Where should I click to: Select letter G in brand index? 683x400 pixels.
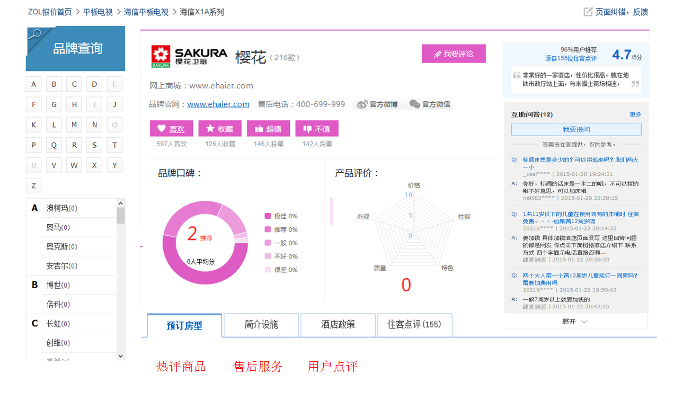pos(54,104)
